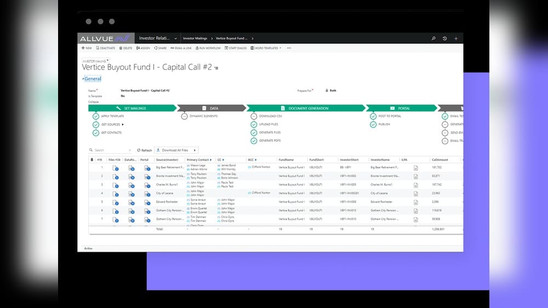Click the trash icon in grid header
This screenshot has width=548, height=308.
pyautogui.click(x=92, y=160)
